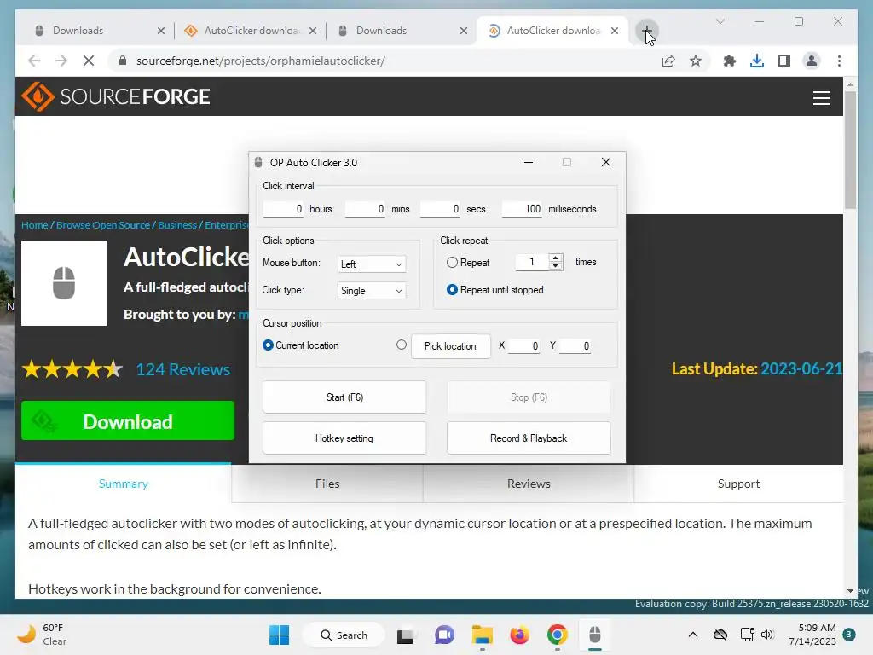This screenshot has height=655, width=873.
Task: Open the chat app on taskbar
Action: 444,635
